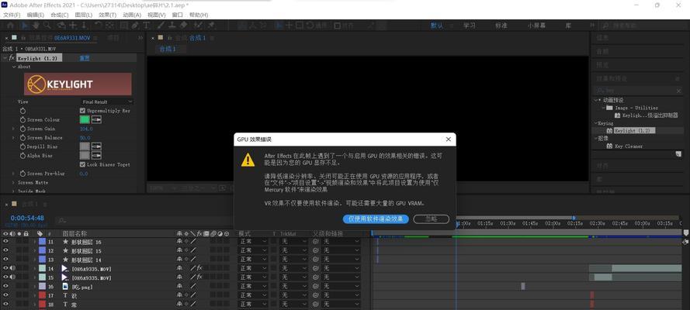The width and height of the screenshot is (690, 310).
Task: Collapse the About section
Action: pyautogui.click(x=14, y=67)
